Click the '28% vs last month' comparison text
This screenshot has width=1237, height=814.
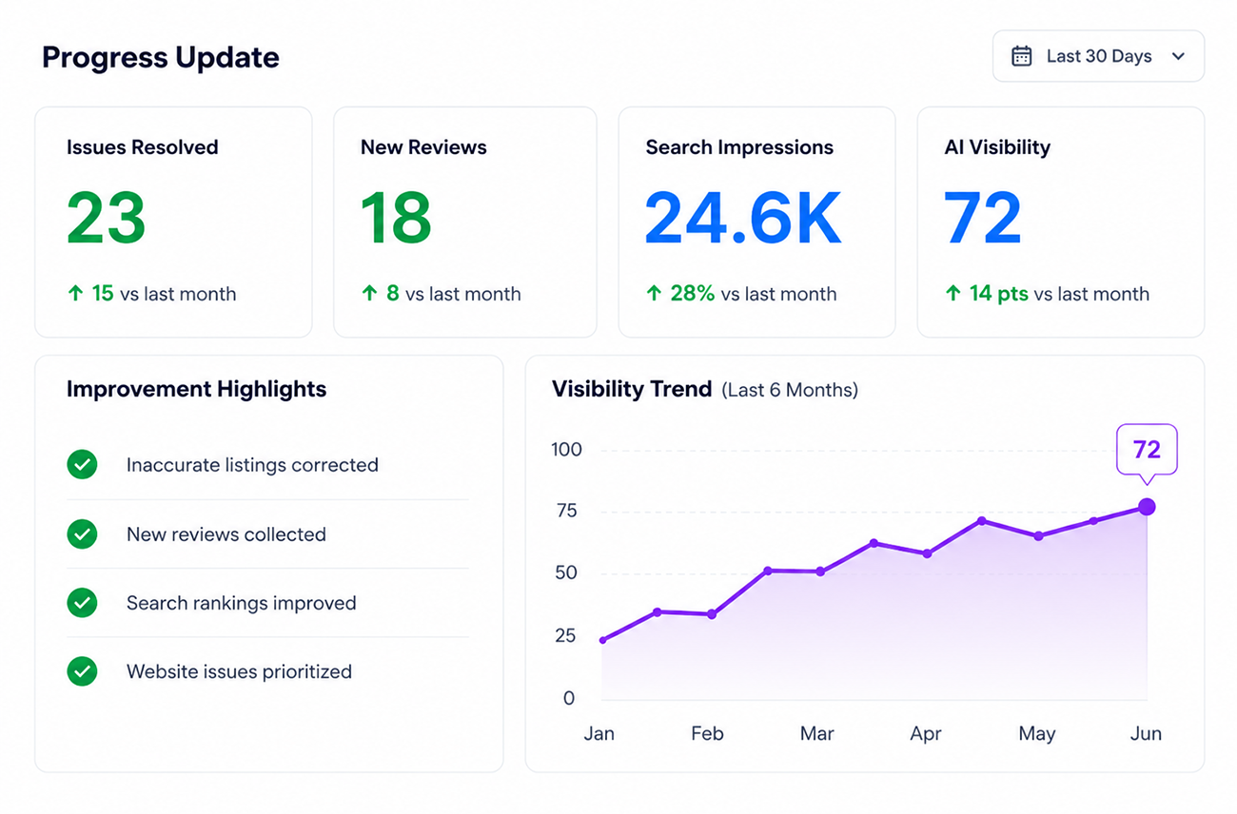tap(754, 294)
